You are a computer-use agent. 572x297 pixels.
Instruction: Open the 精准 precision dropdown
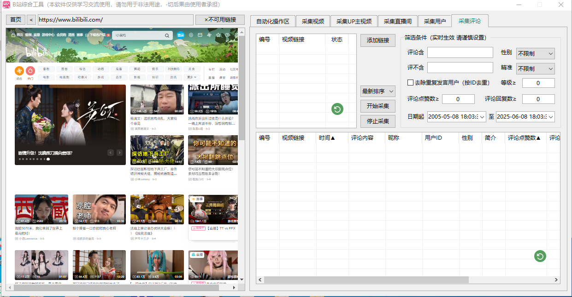(535, 69)
